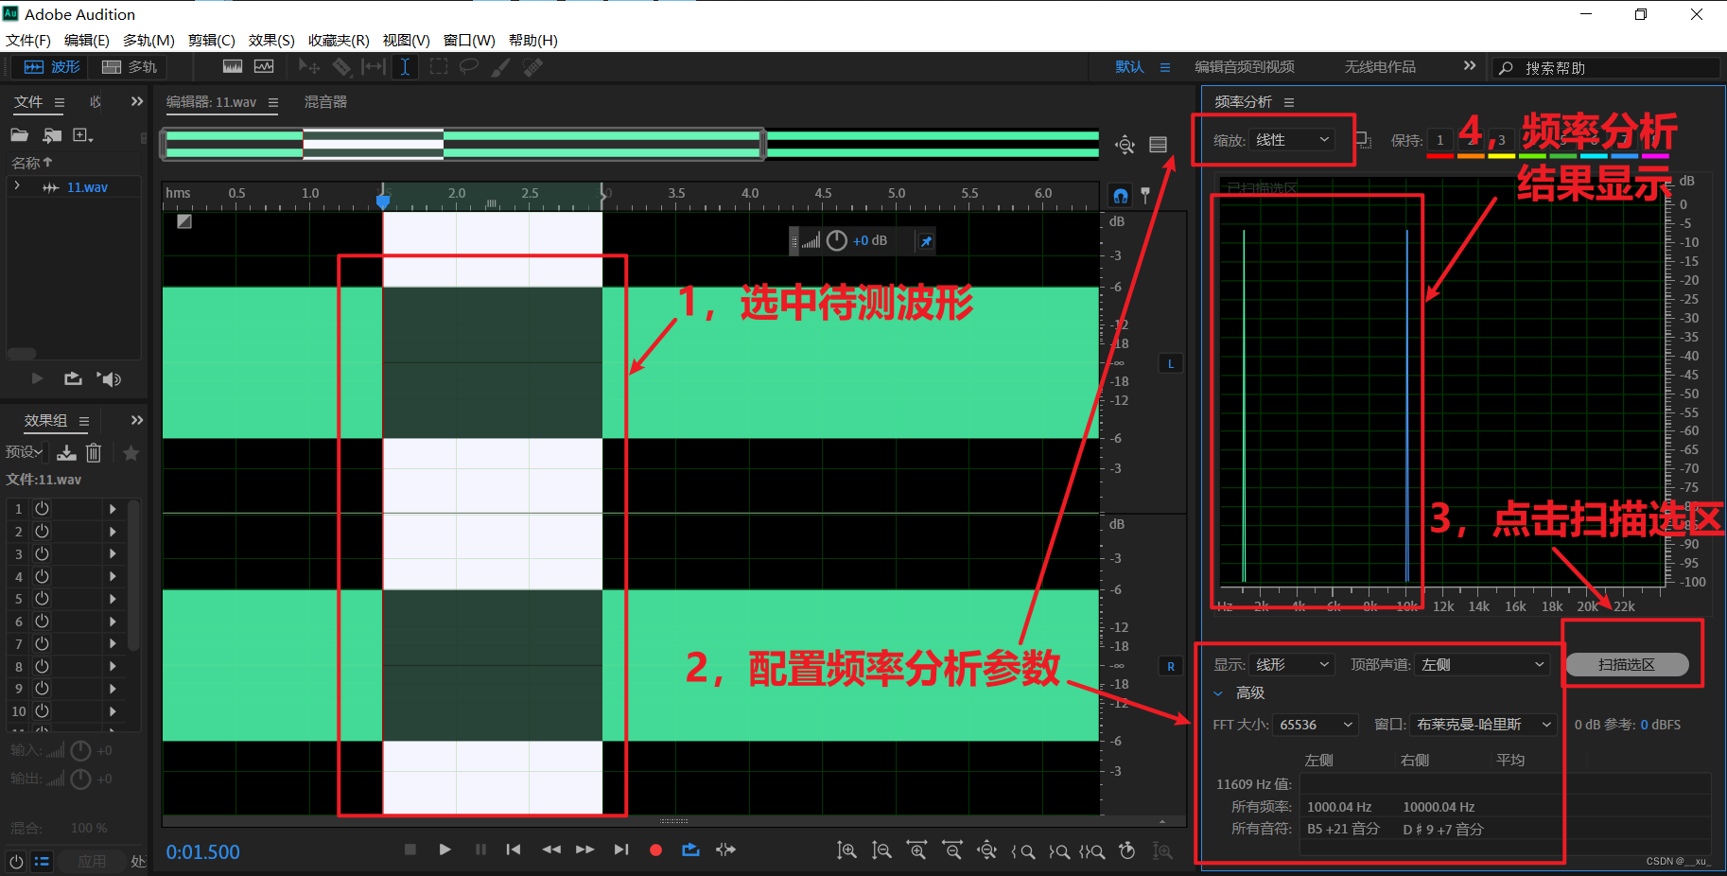The width and height of the screenshot is (1727, 876).
Task: Open the 文件(F) menu
Action: click(x=28, y=41)
